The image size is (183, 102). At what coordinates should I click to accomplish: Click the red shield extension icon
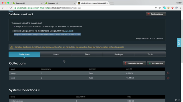coord(172,8)
